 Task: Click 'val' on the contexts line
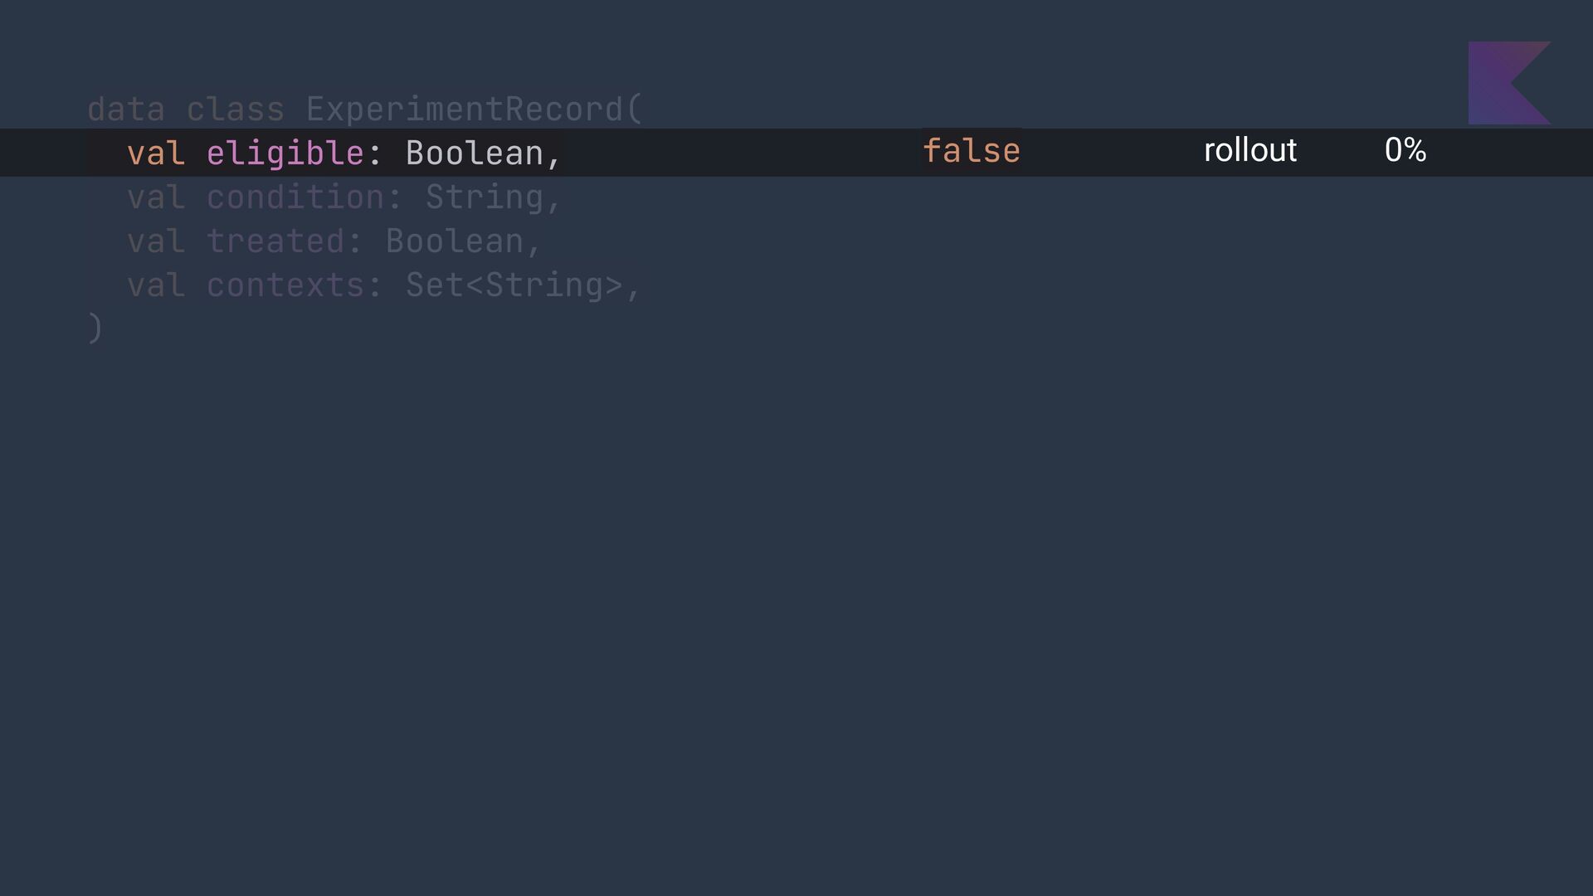click(x=156, y=285)
